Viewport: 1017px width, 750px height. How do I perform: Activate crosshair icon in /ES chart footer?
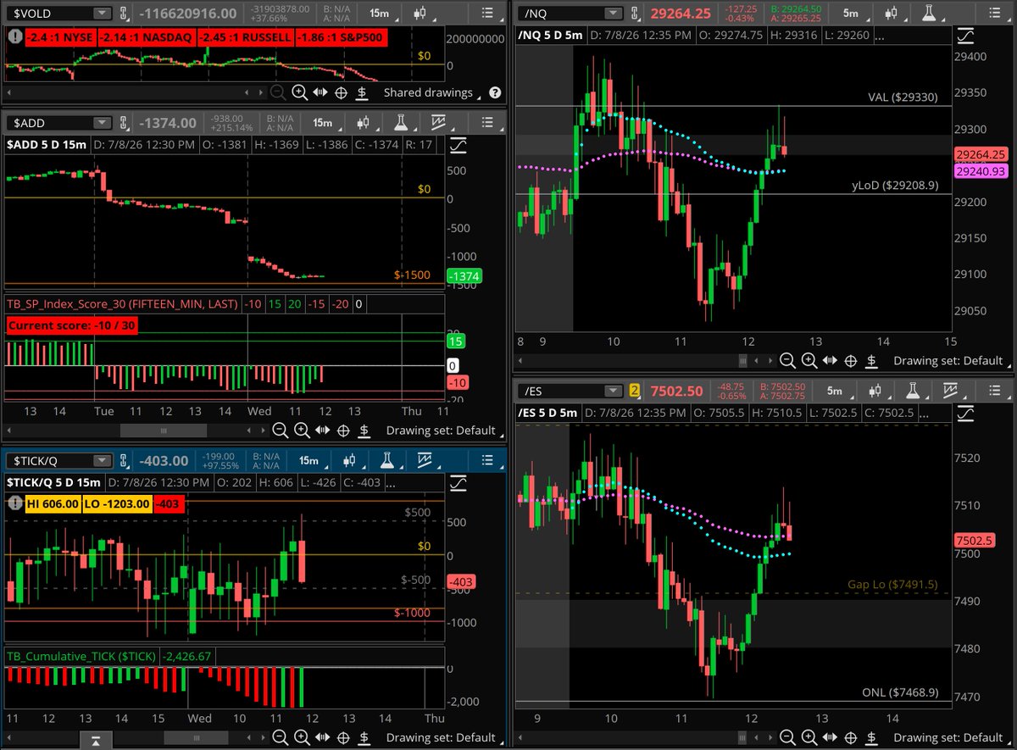click(x=850, y=738)
